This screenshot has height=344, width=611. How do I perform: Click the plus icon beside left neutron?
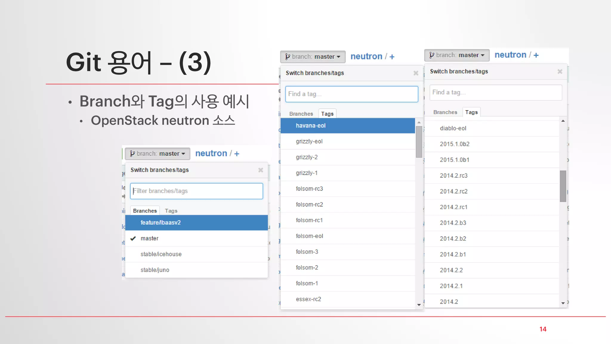coord(237,154)
